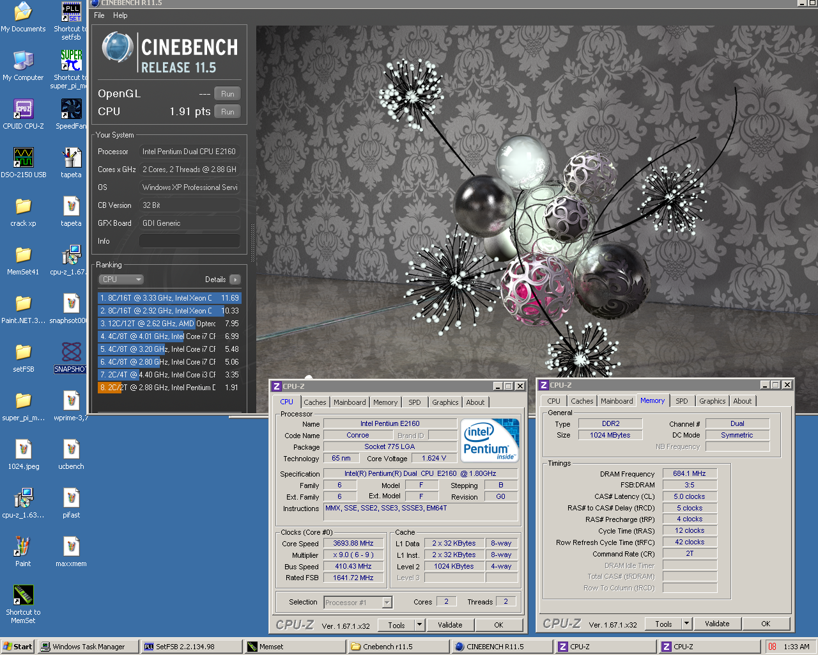This screenshot has width=818, height=655.
Task: Click the Intel Pentium inside logo
Action: (x=490, y=440)
